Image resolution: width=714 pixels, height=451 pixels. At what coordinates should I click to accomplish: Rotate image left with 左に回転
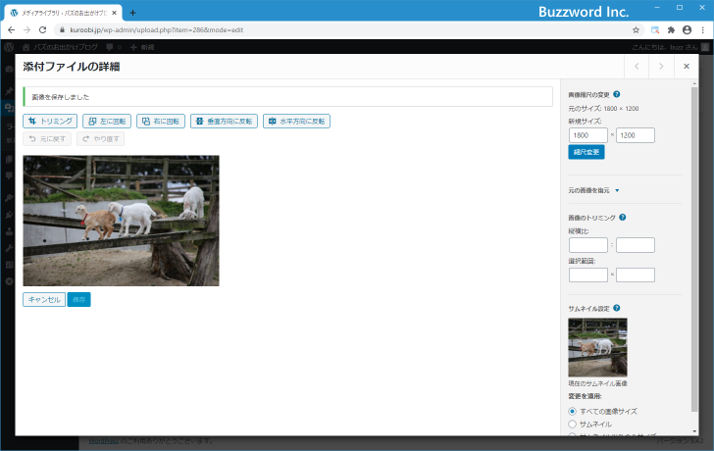pyautogui.click(x=106, y=122)
